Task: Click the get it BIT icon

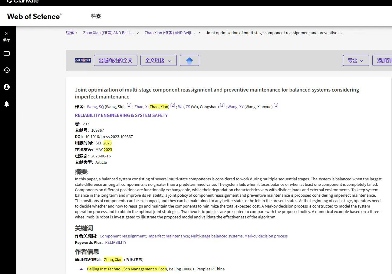Action: 83,60
